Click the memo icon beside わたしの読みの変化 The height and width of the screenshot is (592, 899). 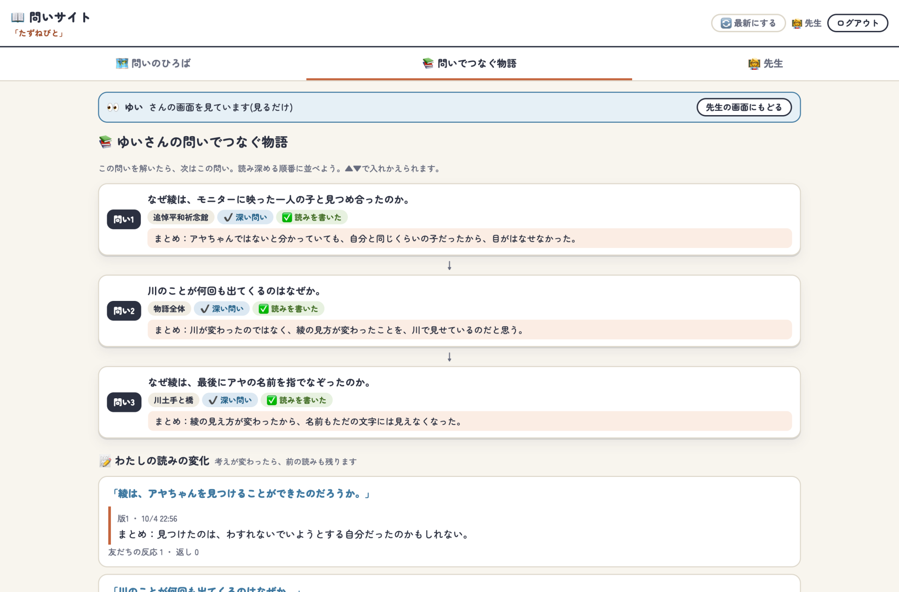click(x=105, y=461)
